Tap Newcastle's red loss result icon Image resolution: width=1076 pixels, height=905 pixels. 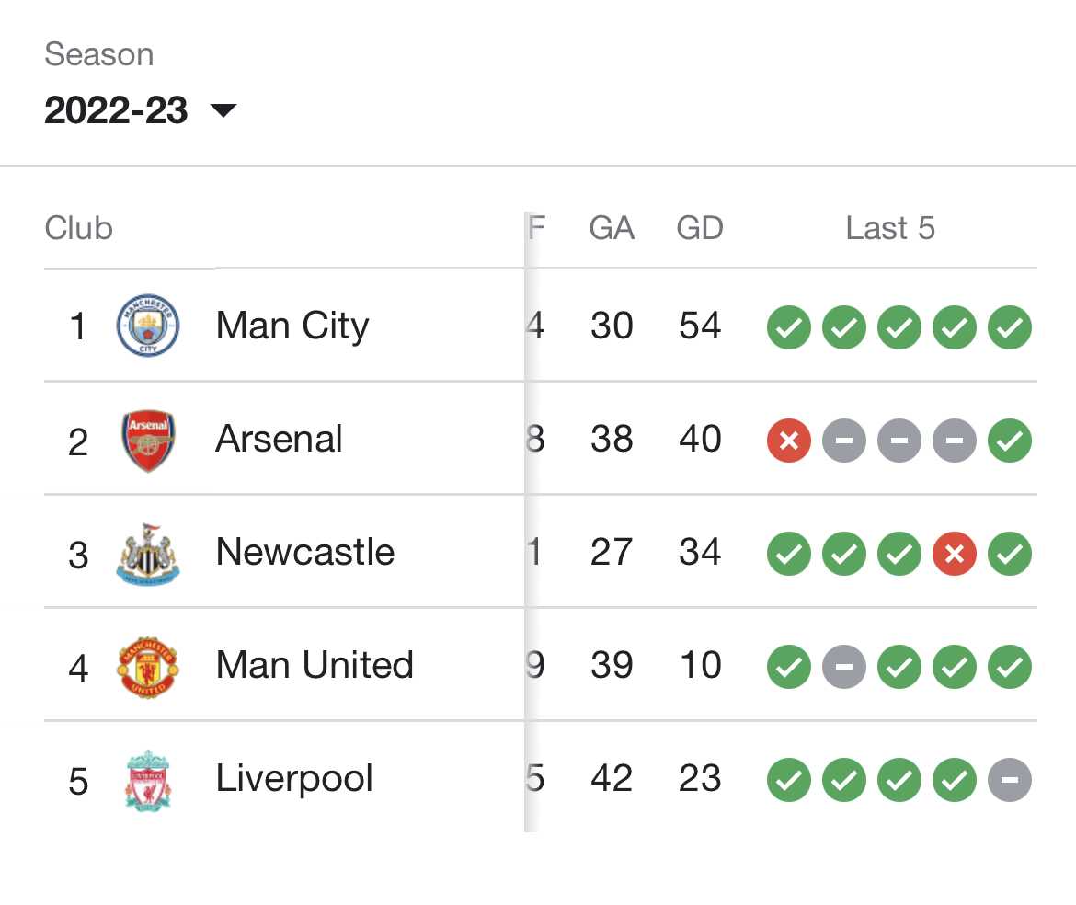click(954, 554)
